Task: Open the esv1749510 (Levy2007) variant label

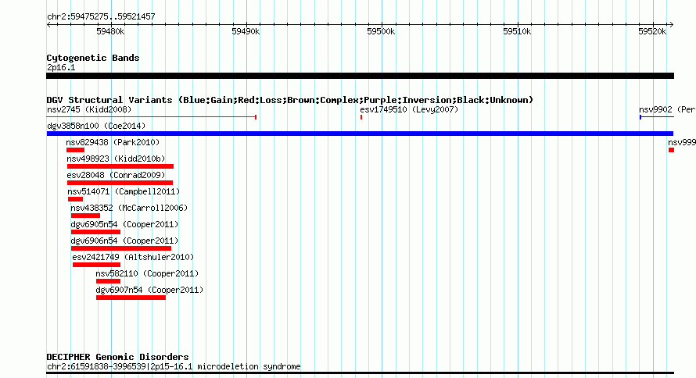Action: coord(409,109)
